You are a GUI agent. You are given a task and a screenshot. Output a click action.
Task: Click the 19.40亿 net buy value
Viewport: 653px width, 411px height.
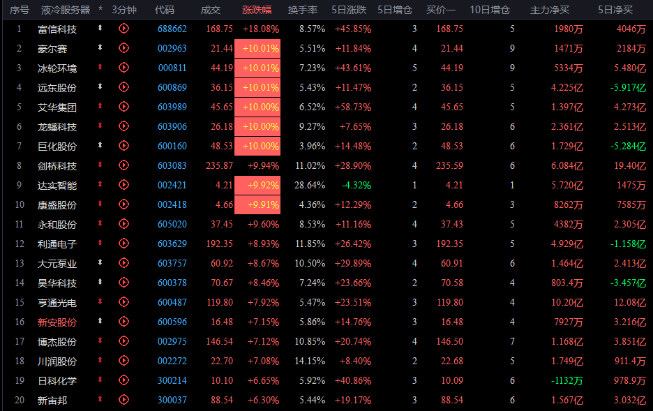click(630, 166)
